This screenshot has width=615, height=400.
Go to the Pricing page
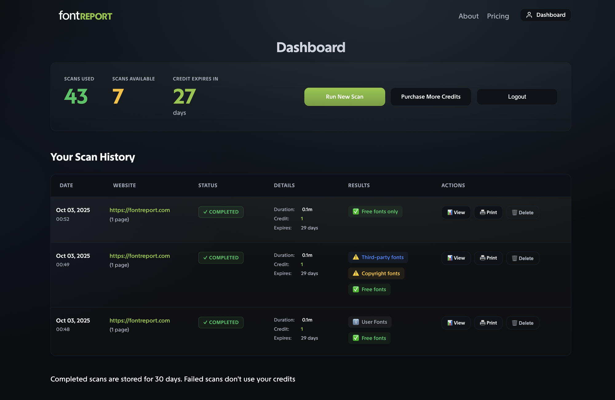click(498, 16)
